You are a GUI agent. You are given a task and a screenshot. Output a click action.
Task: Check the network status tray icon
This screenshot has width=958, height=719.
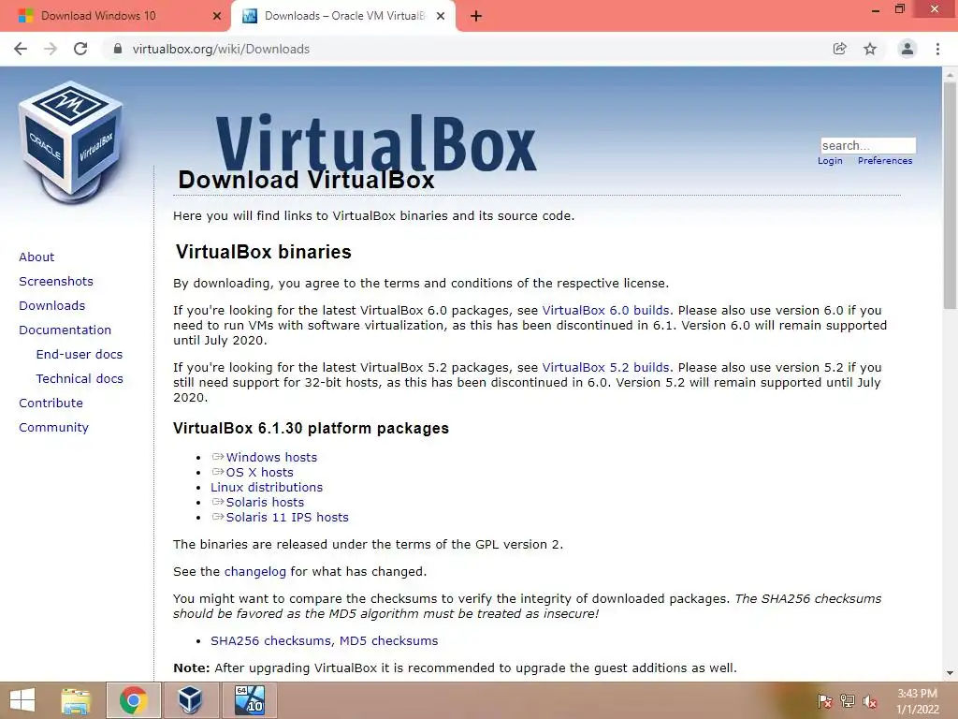click(x=848, y=701)
